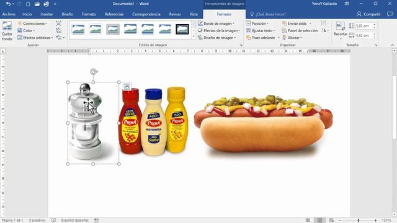The height and width of the screenshot is (223, 397).
Task: Click the zoom slider in status bar
Action: [x=358, y=221]
